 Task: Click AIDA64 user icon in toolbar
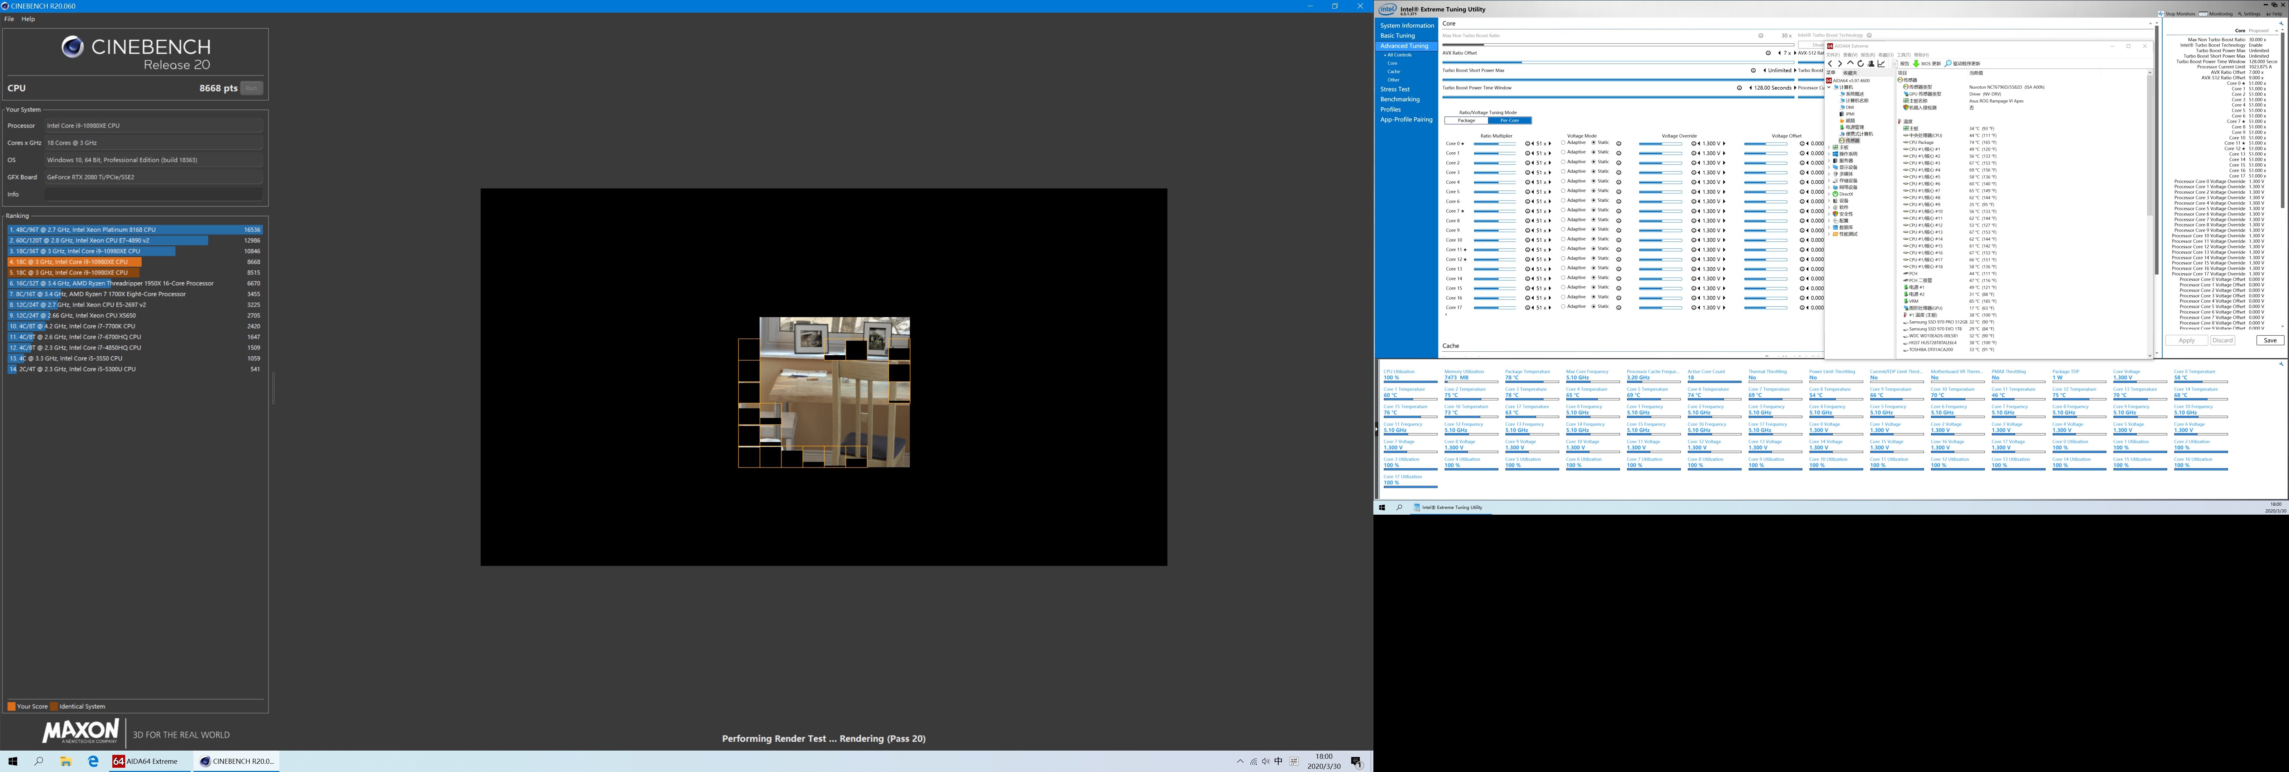tap(1871, 64)
